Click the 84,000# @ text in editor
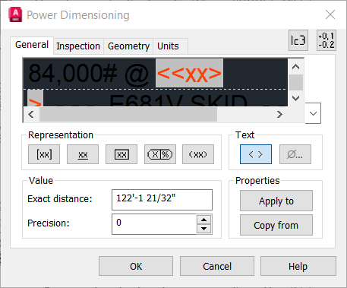 click(89, 74)
